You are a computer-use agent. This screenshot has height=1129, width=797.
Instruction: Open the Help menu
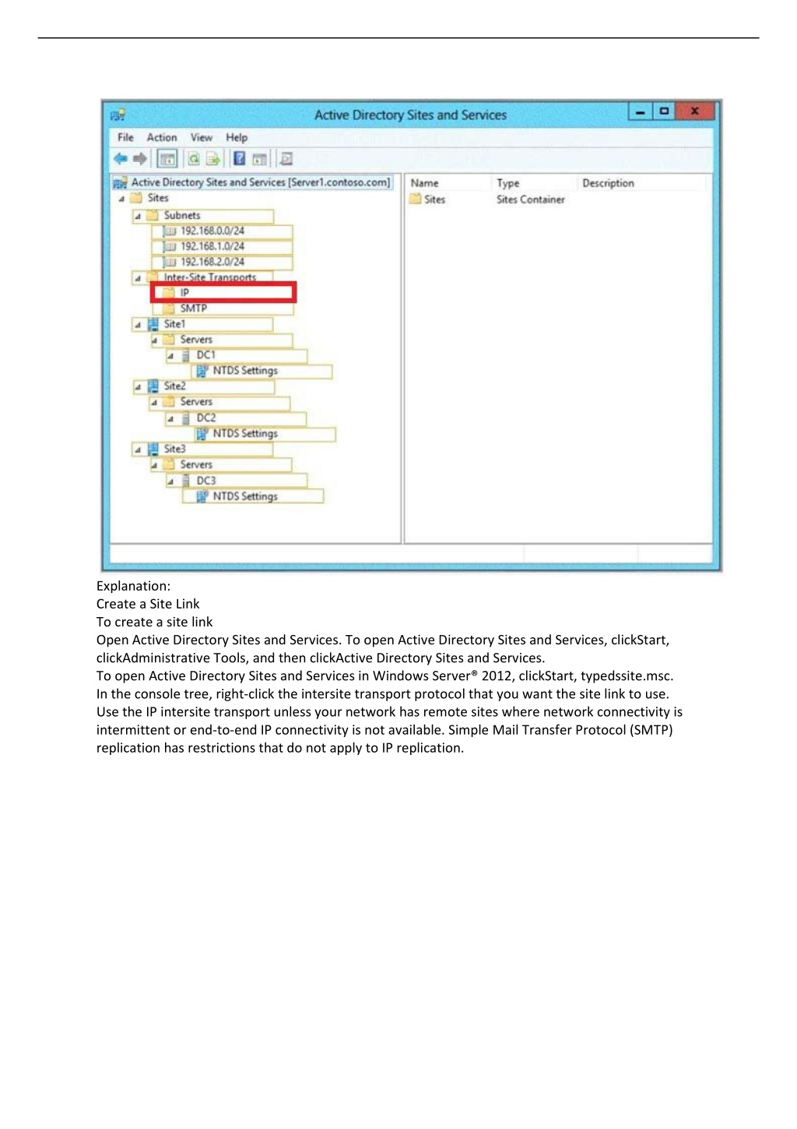point(237,138)
